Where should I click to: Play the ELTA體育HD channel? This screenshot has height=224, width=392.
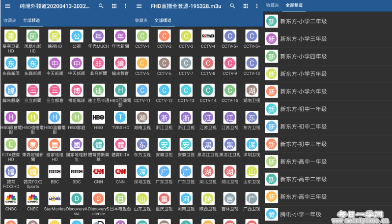11,149
